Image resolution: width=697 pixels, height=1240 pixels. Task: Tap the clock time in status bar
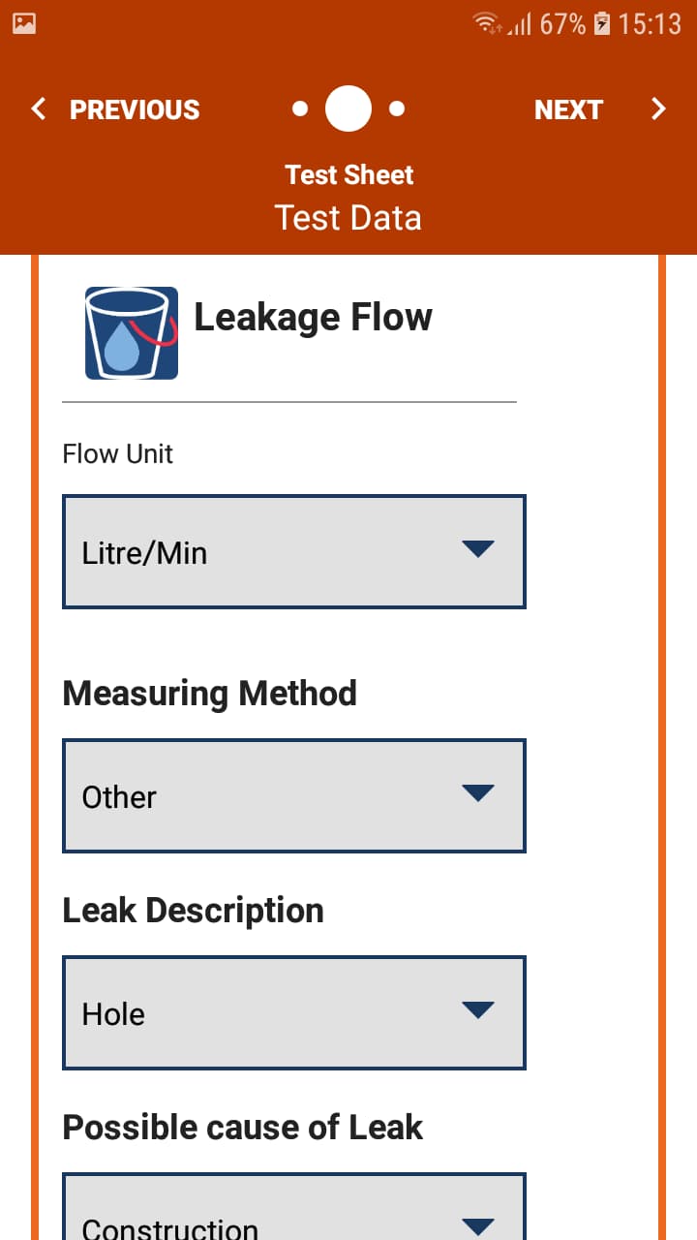click(650, 23)
